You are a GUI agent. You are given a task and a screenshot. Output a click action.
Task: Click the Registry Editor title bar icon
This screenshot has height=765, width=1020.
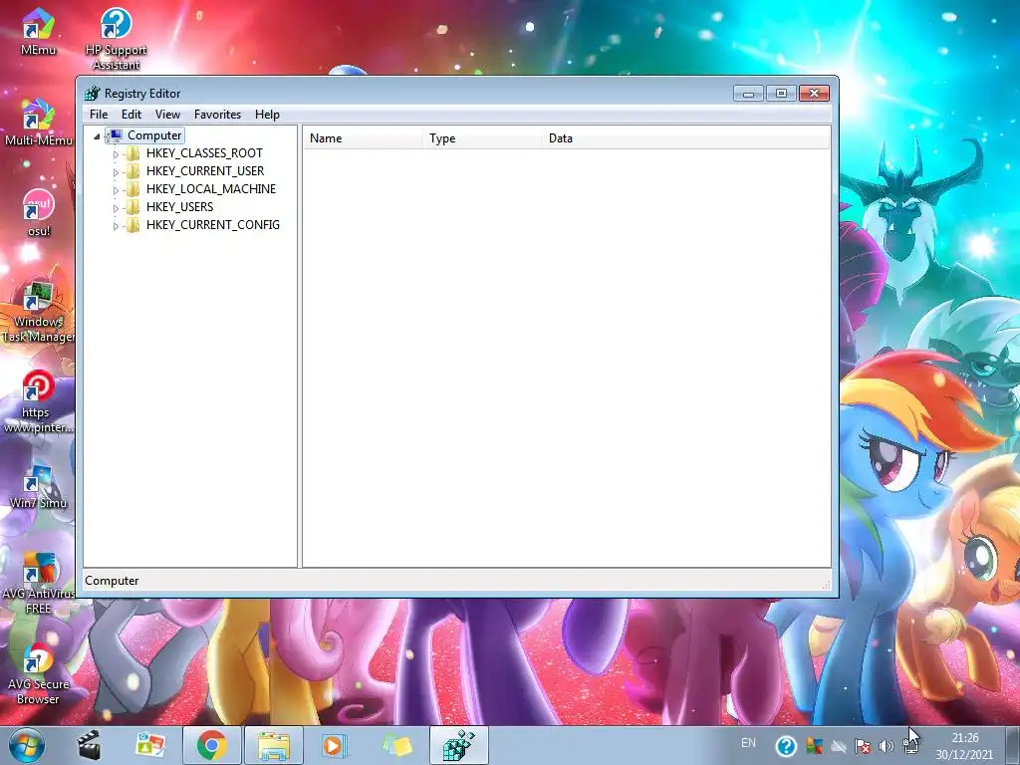[93, 93]
